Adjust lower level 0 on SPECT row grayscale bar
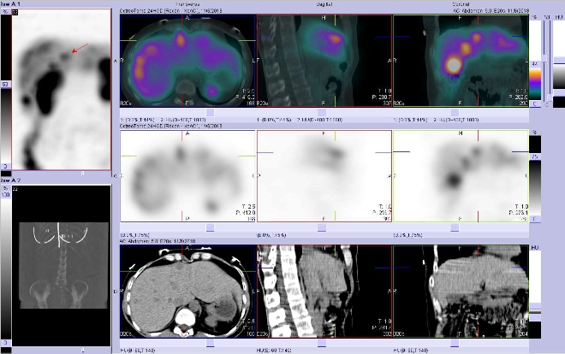Screen dimensions: 565x354 535,219
